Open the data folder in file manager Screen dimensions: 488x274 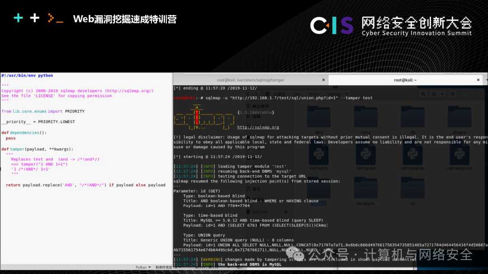[319, 119]
